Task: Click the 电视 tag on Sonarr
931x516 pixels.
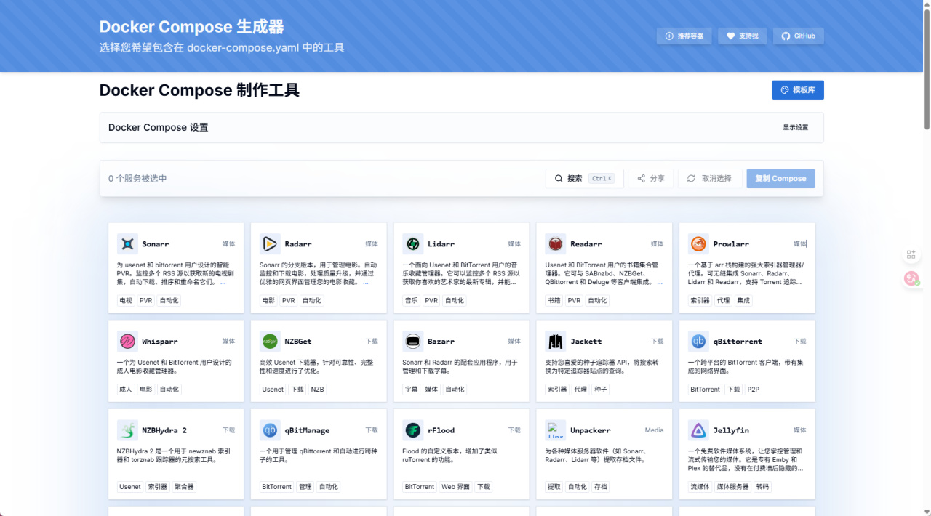Action: tap(126, 300)
